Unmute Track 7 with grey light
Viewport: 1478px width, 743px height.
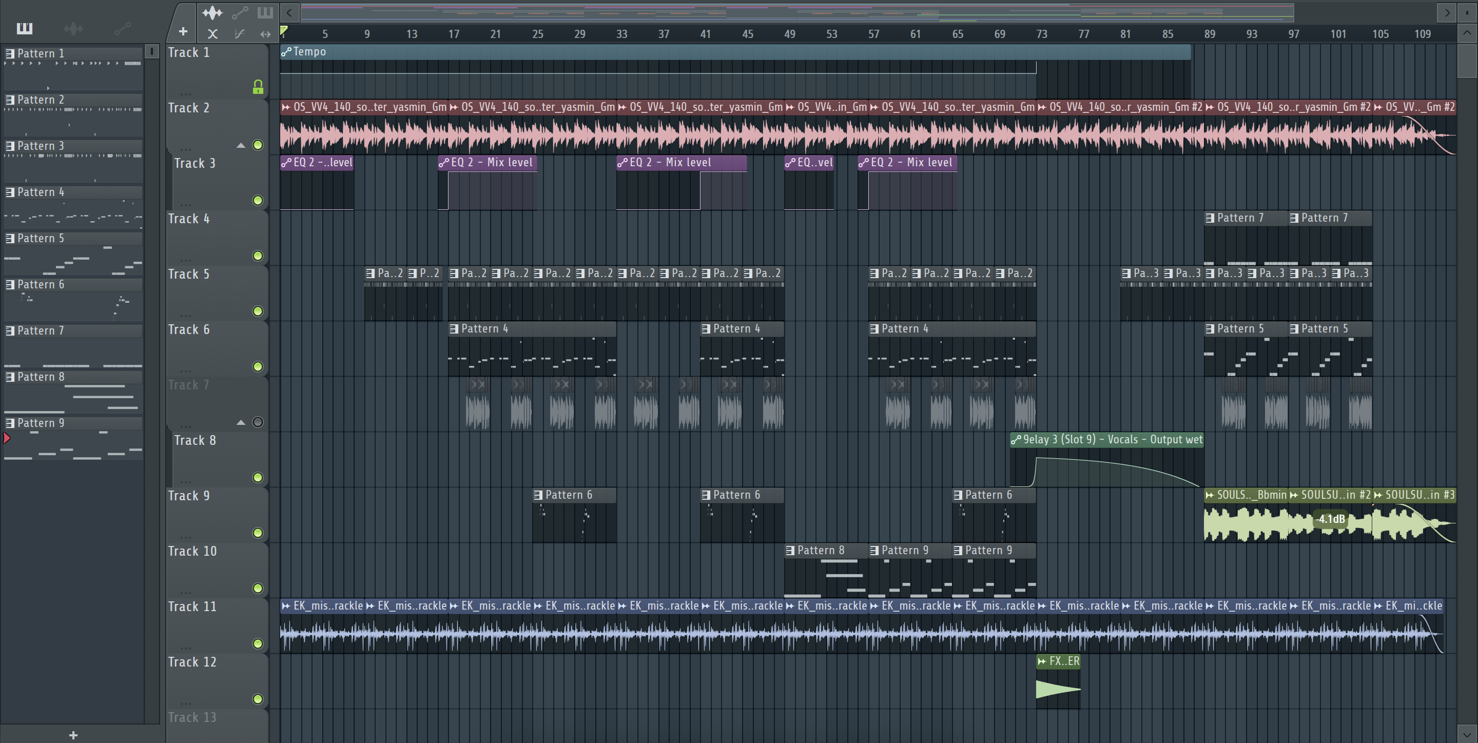click(x=258, y=422)
